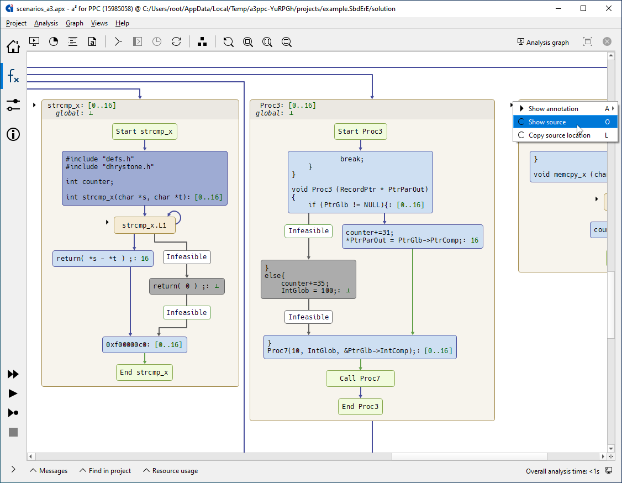Expand the triangle beside the cut-off right routine node

pos(596,199)
